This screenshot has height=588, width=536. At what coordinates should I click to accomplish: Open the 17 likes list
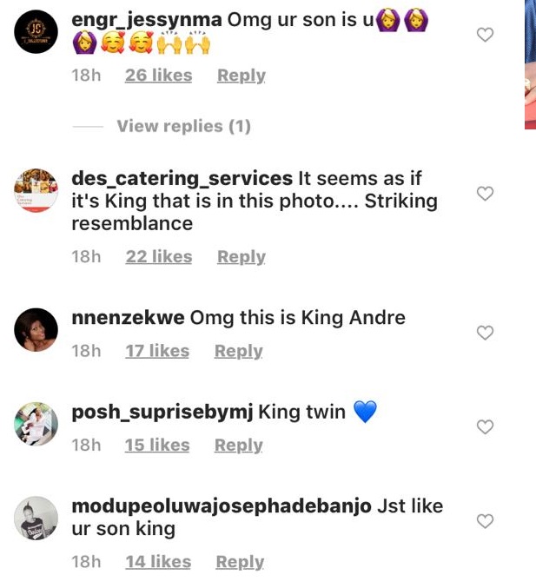click(x=156, y=351)
